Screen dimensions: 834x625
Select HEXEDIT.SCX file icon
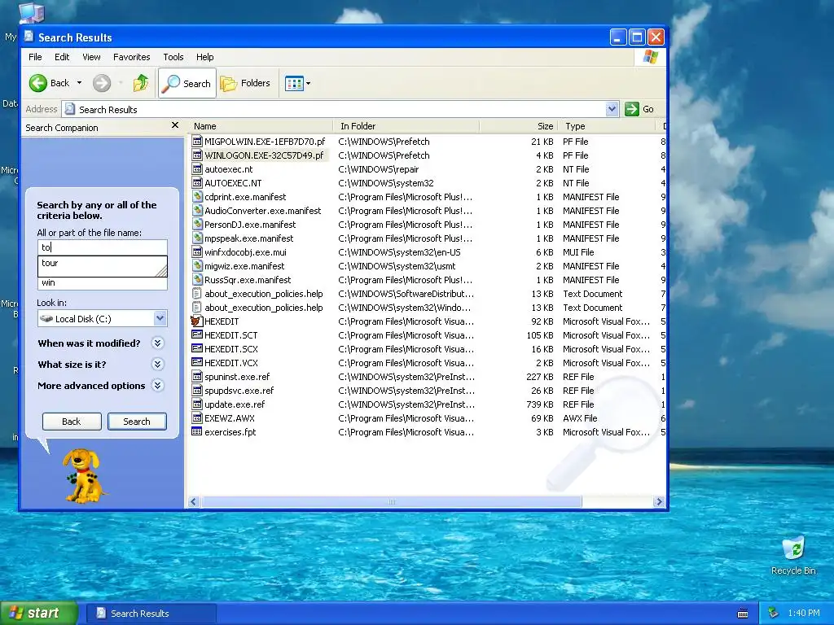pos(197,348)
